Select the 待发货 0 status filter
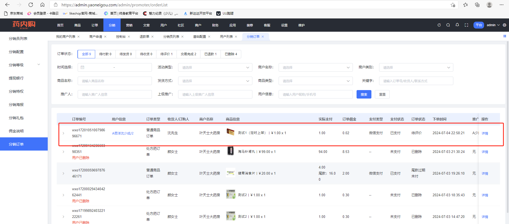The height and width of the screenshot is (224, 509). tap(126, 54)
